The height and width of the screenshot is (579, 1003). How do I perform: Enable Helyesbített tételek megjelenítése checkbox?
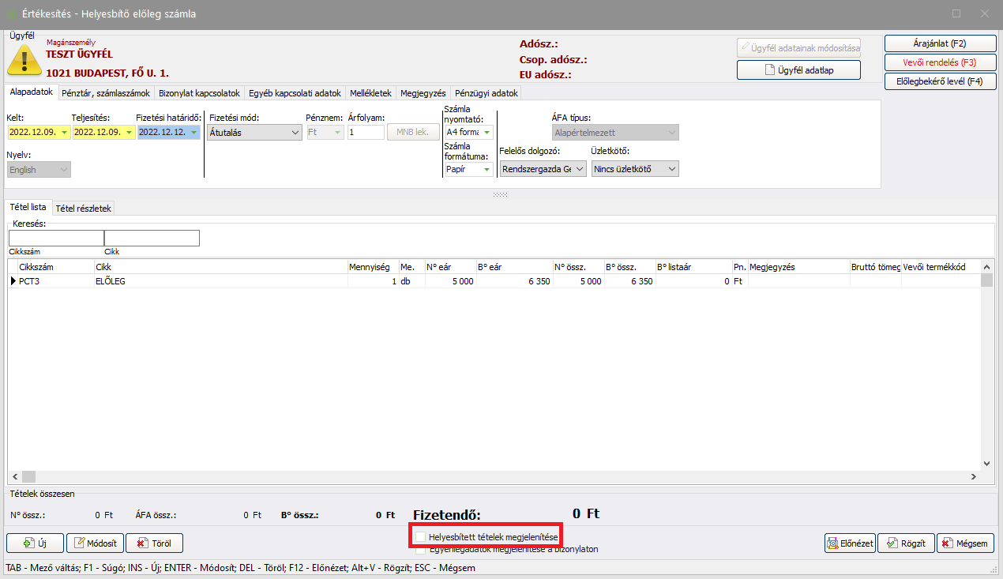point(421,537)
